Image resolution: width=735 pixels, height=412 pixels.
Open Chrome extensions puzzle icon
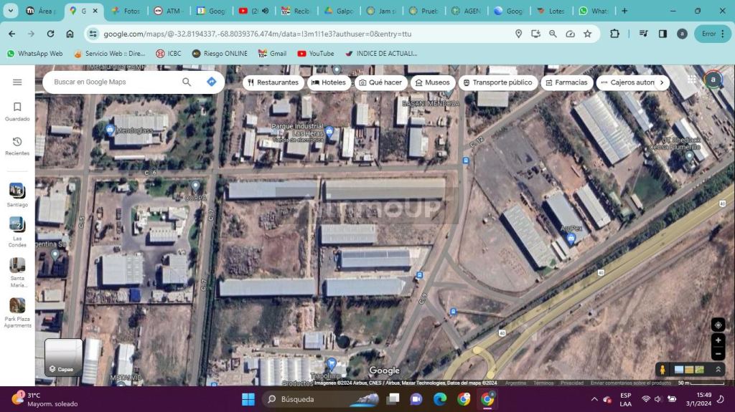pyautogui.click(x=614, y=34)
